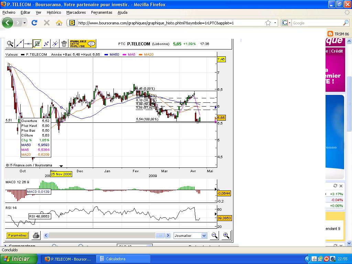Viewport: 352px width, 264px height.
Task: Click the chart's horizontal scrollbar track
Action: click(x=103, y=235)
